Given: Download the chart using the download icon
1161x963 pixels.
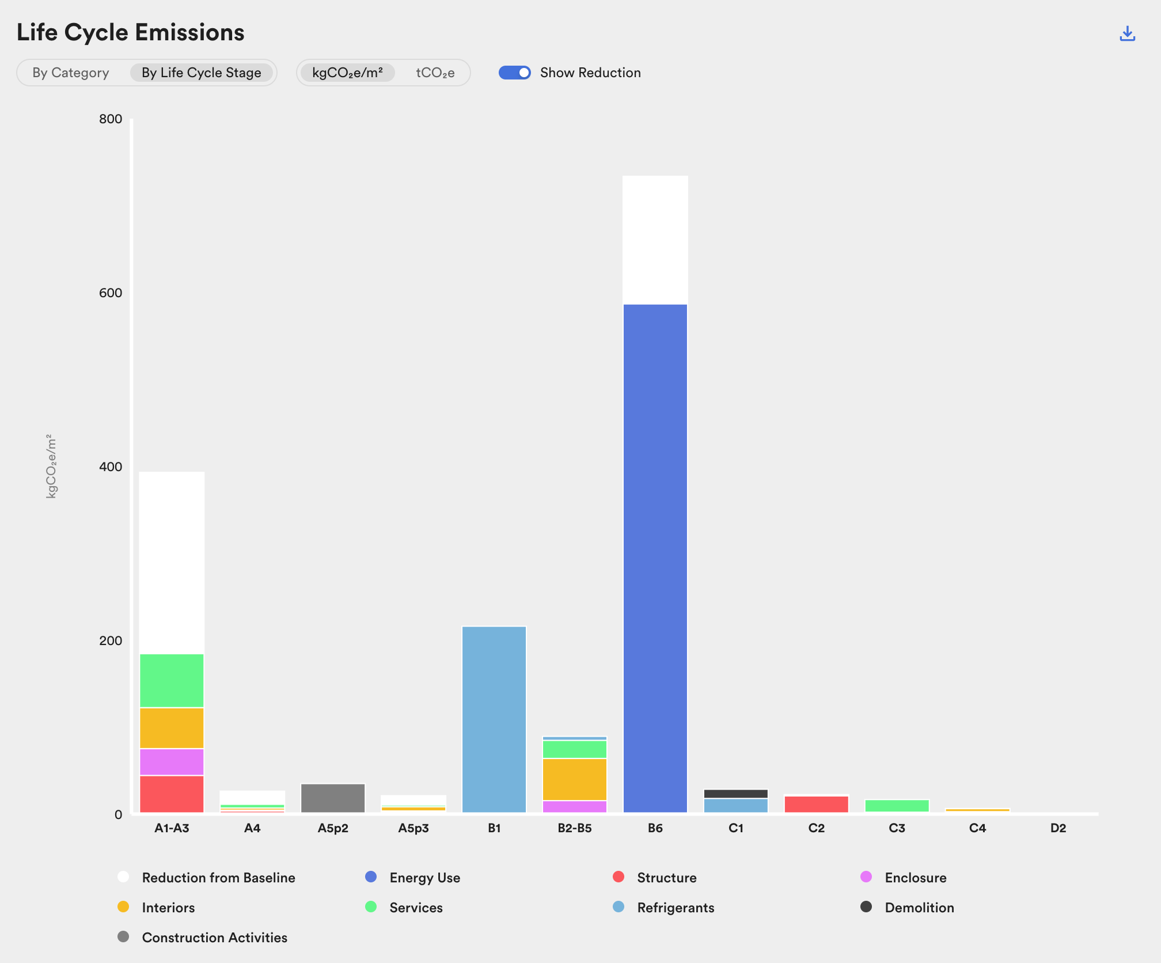Looking at the screenshot, I should tap(1127, 33).
